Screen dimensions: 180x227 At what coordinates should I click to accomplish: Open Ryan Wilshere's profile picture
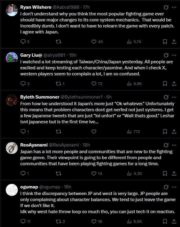[12, 10]
